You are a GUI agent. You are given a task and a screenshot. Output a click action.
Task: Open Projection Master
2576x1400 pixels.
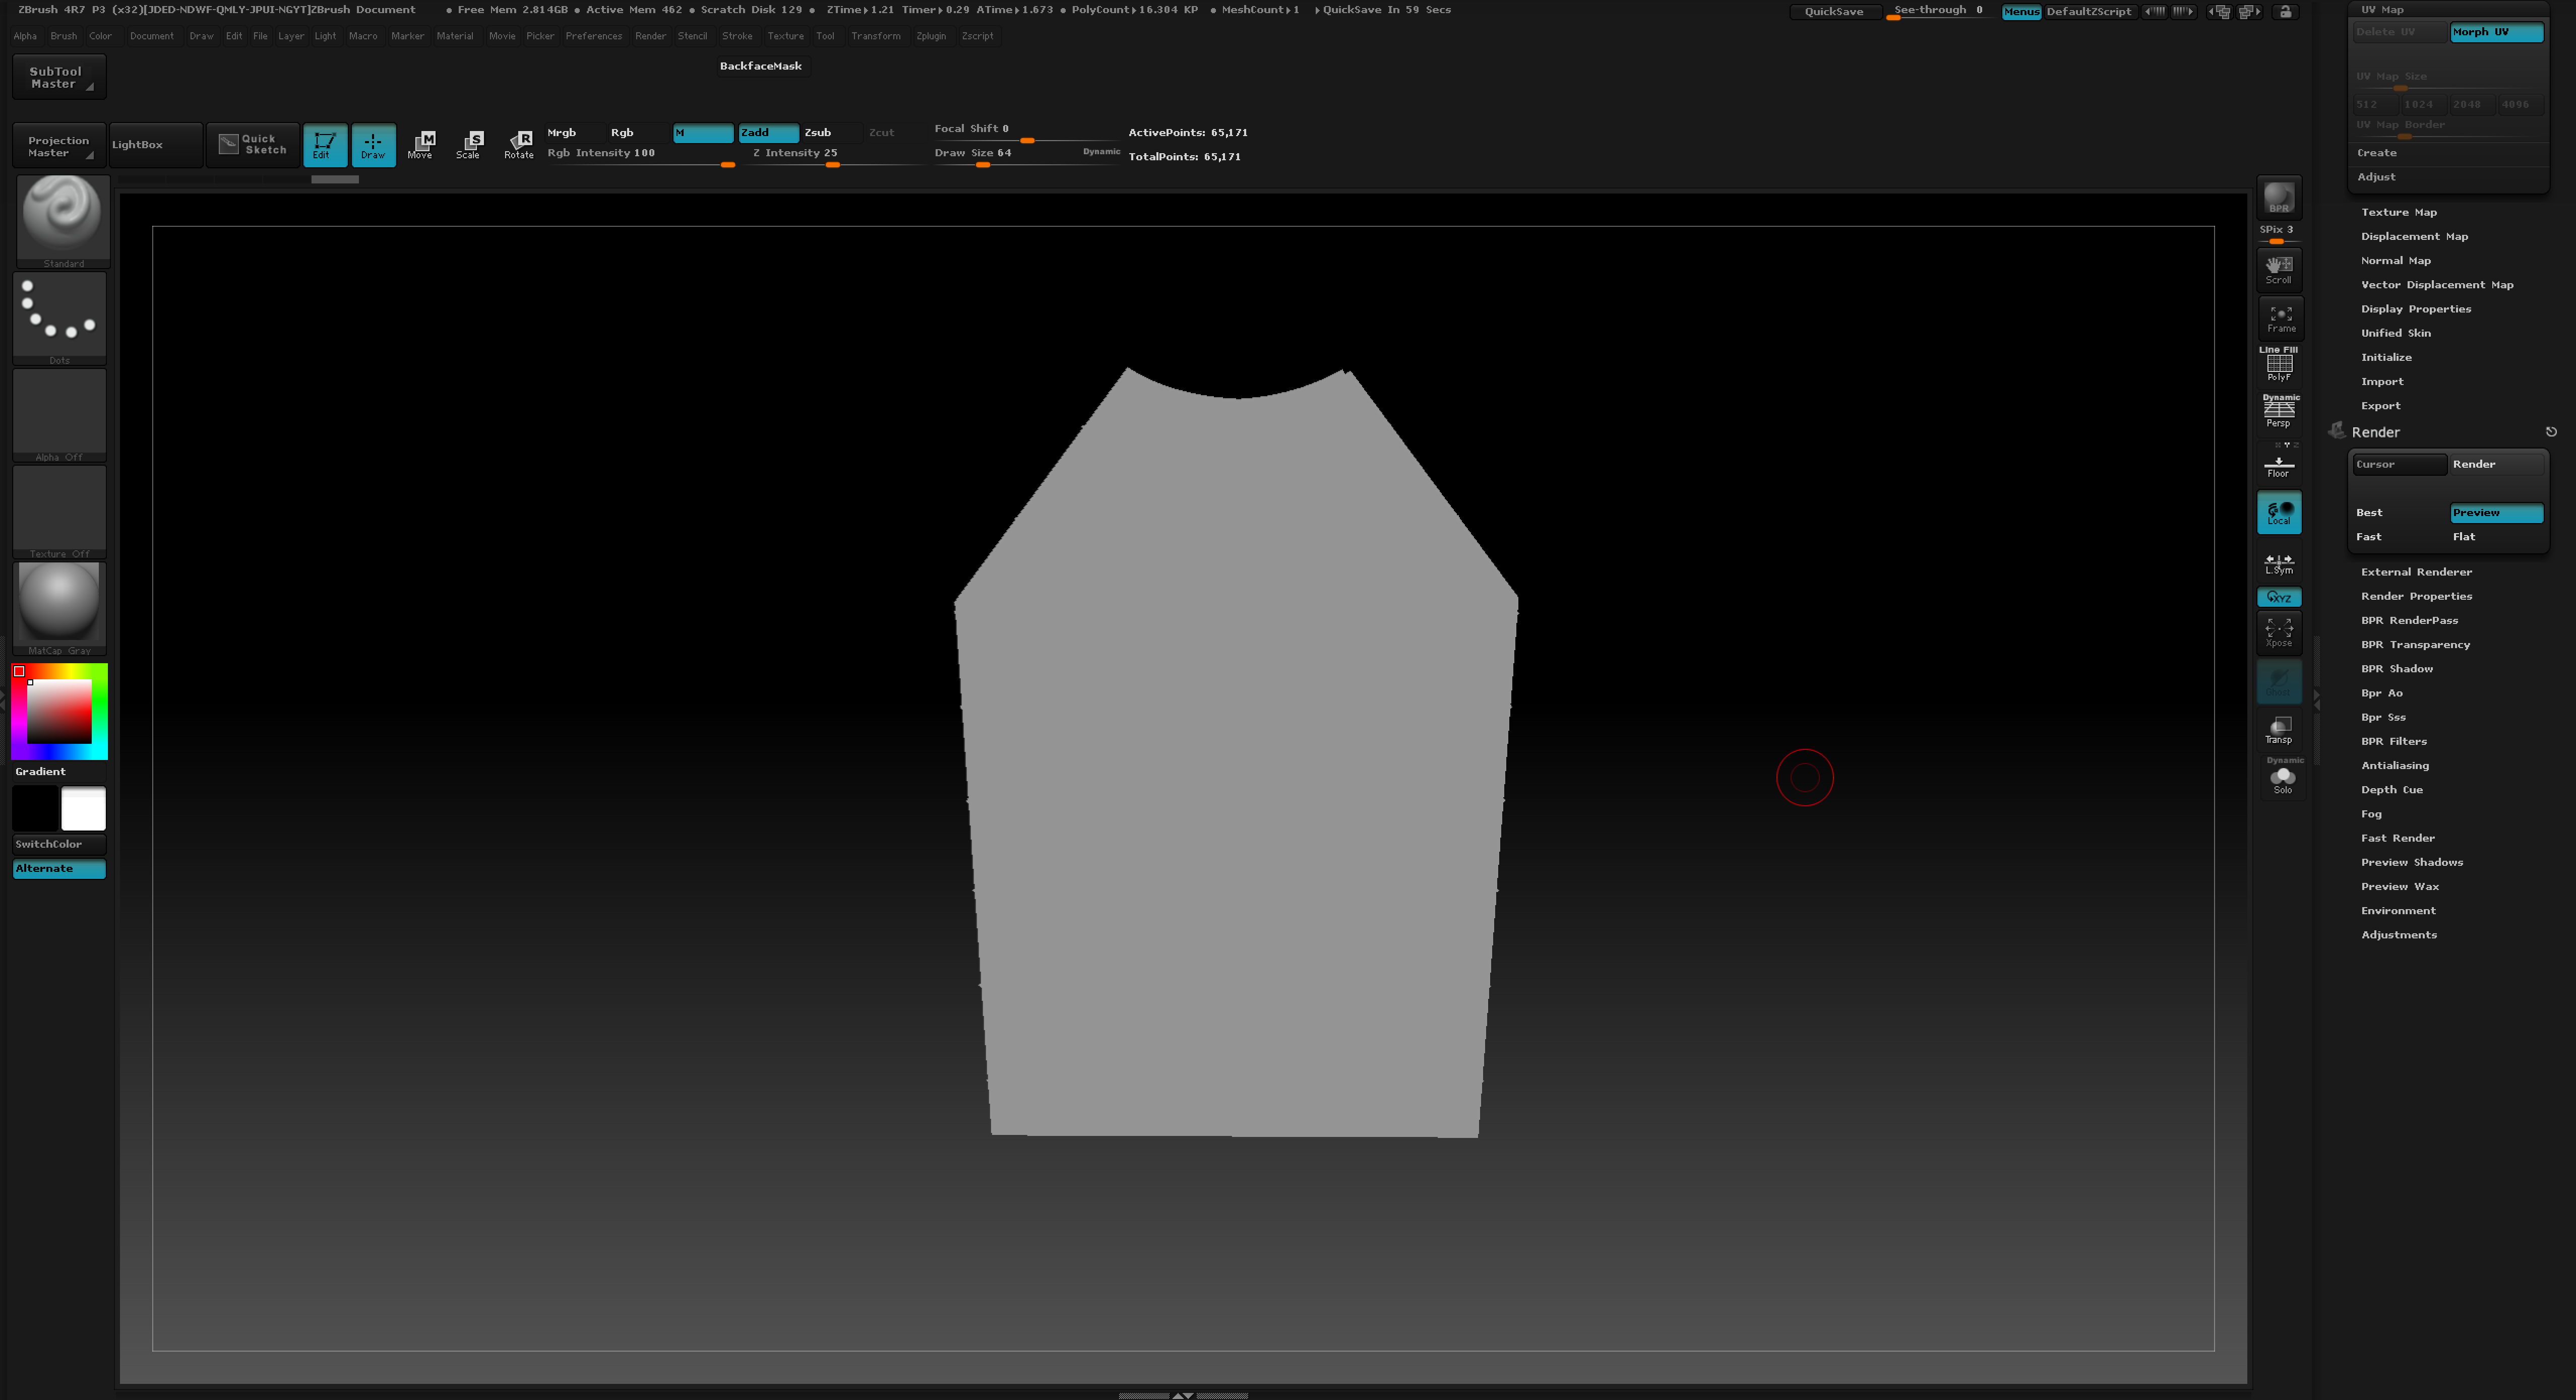click(x=59, y=145)
